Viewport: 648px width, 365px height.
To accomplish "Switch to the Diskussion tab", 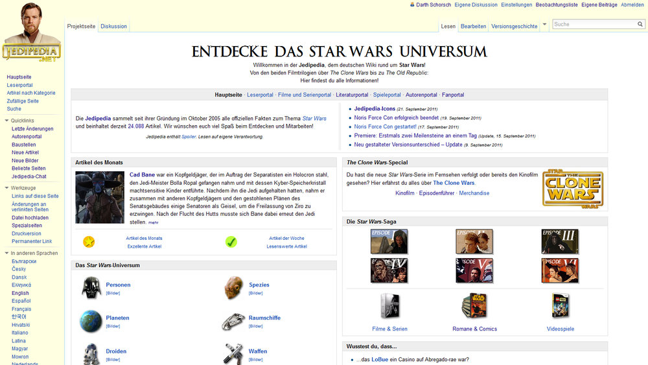I will point(113,26).
